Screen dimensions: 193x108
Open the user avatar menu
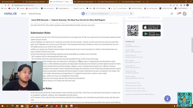[x=185, y=14]
